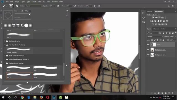Expand the Kridt Smoke Brush folder
This screenshot has height=100, width=177.
(5, 56)
